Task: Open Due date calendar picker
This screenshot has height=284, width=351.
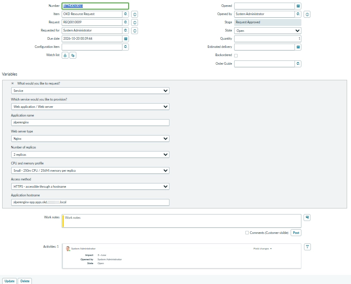Action: 125,39
